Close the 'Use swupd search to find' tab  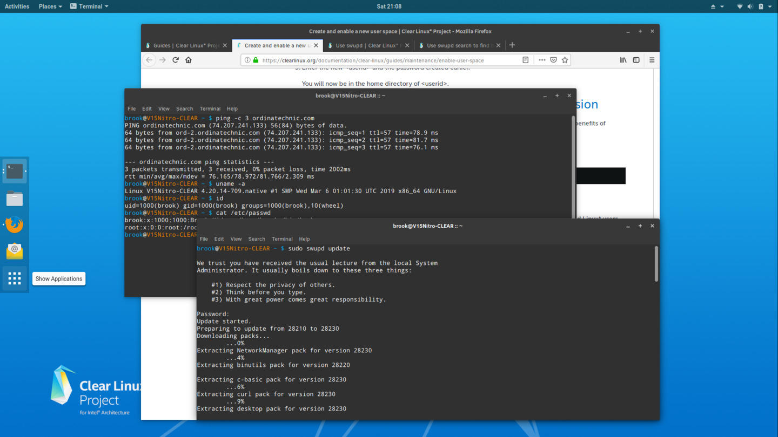click(498, 45)
